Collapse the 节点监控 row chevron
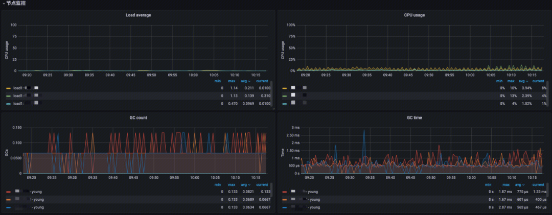The width and height of the screenshot is (552, 215). tap(4, 3)
